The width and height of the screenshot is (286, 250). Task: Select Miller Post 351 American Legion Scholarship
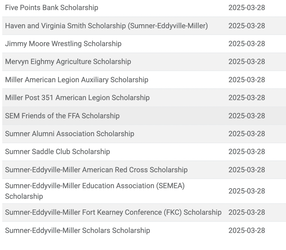[77, 98]
